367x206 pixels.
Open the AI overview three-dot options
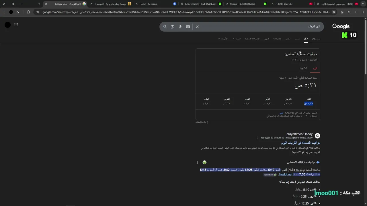click(197, 163)
